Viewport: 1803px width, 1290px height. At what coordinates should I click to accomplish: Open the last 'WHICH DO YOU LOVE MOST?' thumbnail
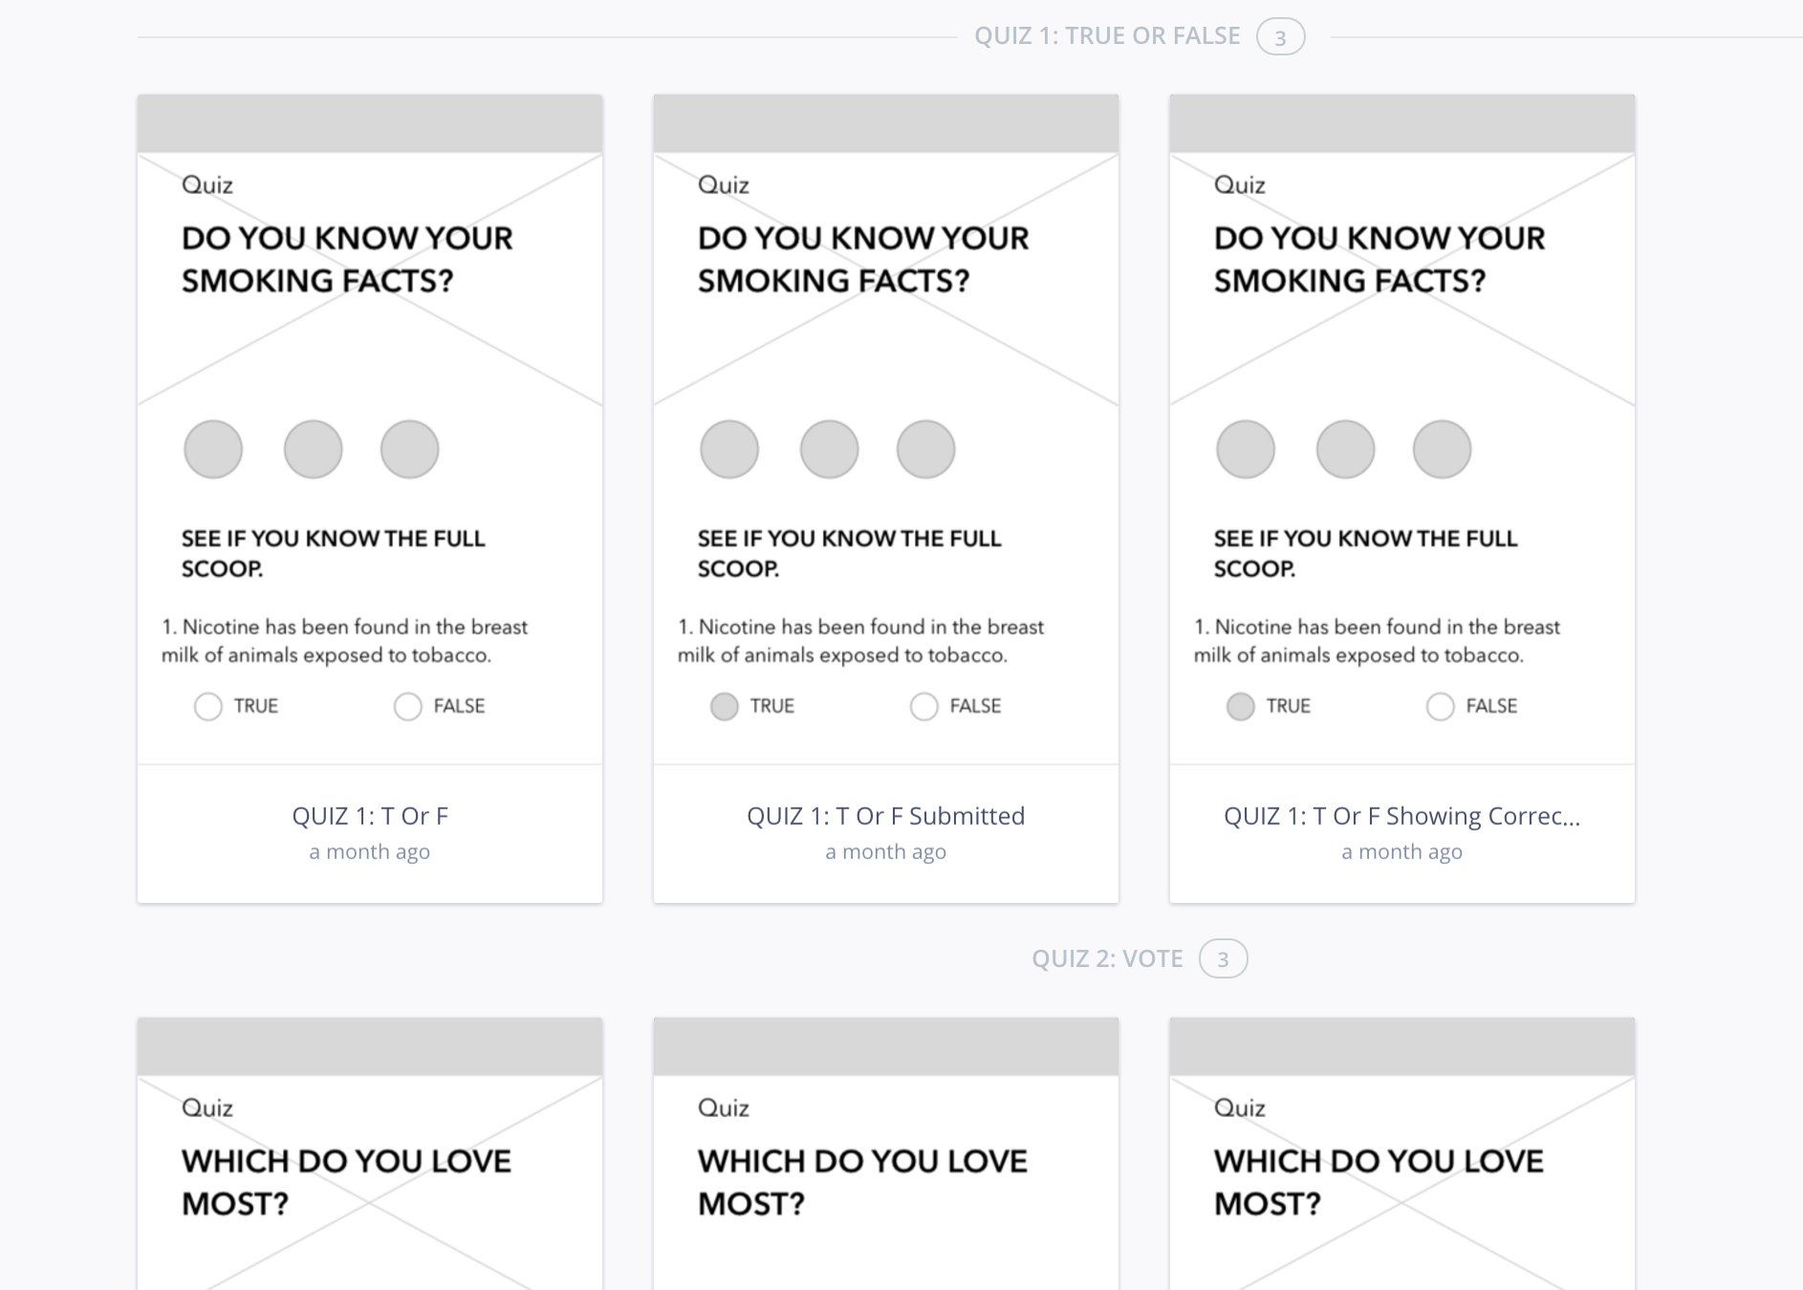point(1402,1153)
